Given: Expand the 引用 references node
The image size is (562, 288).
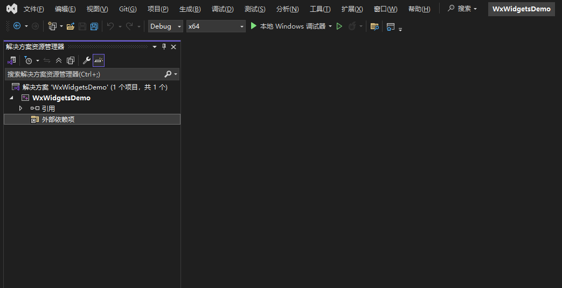Looking at the screenshot, I should pyautogui.click(x=20, y=108).
